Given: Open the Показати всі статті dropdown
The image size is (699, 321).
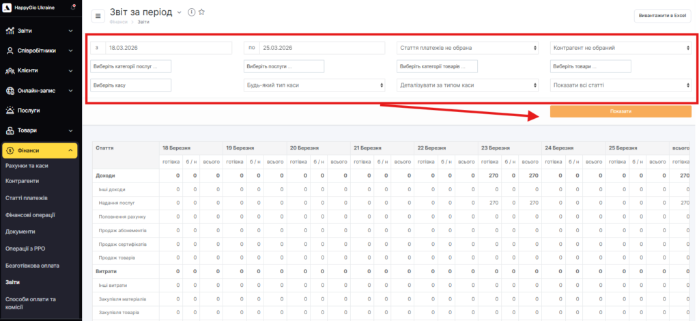Looking at the screenshot, I should click(x=620, y=85).
